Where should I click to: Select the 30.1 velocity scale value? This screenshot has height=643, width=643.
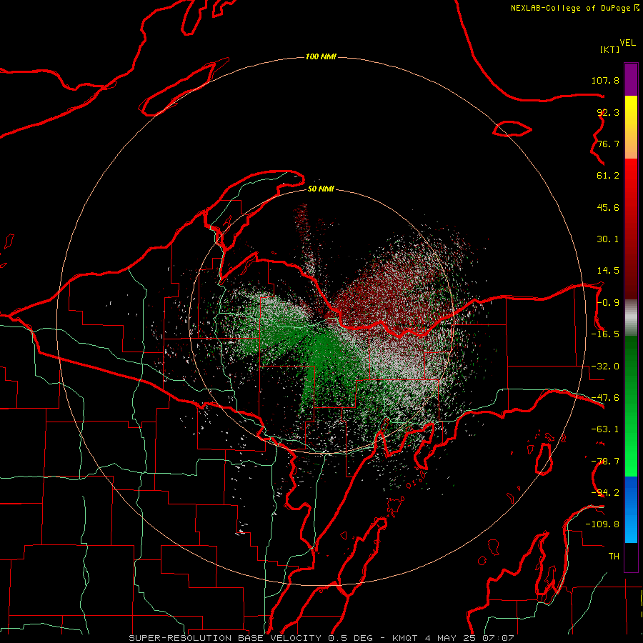point(608,239)
